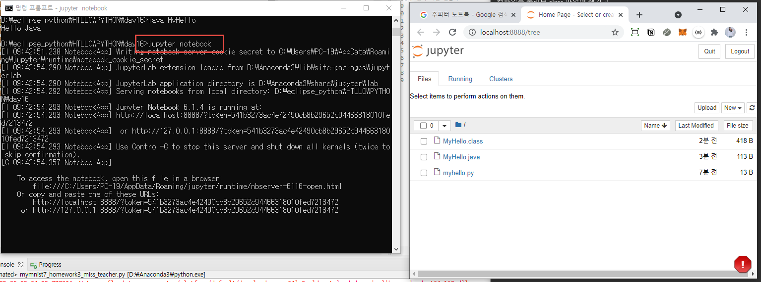Refresh the Jupyter notebook file list
This screenshot has height=282, width=761.
(752, 108)
